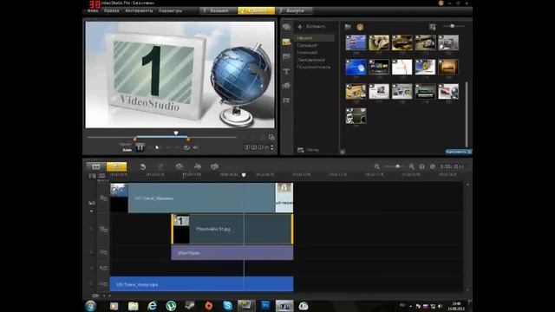Open the Auto Music icon in timeline toolbar
The width and height of the screenshot is (555, 312).
214,166
